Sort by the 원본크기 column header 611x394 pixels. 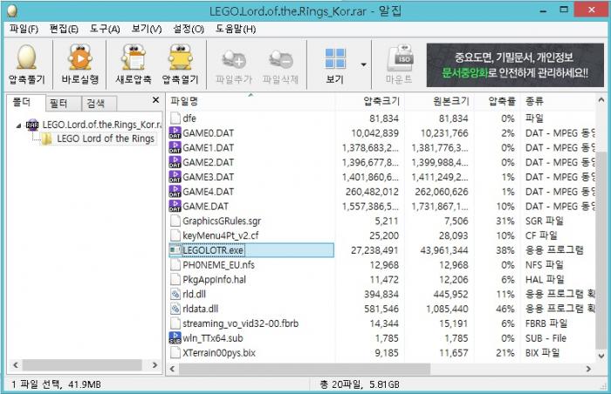tap(439, 101)
